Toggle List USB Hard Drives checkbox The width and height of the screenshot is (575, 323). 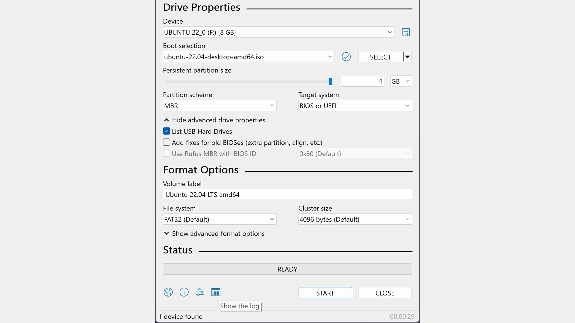point(167,131)
